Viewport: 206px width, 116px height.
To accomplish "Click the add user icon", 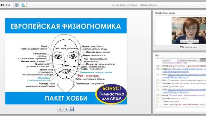I will (x=23, y=5).
